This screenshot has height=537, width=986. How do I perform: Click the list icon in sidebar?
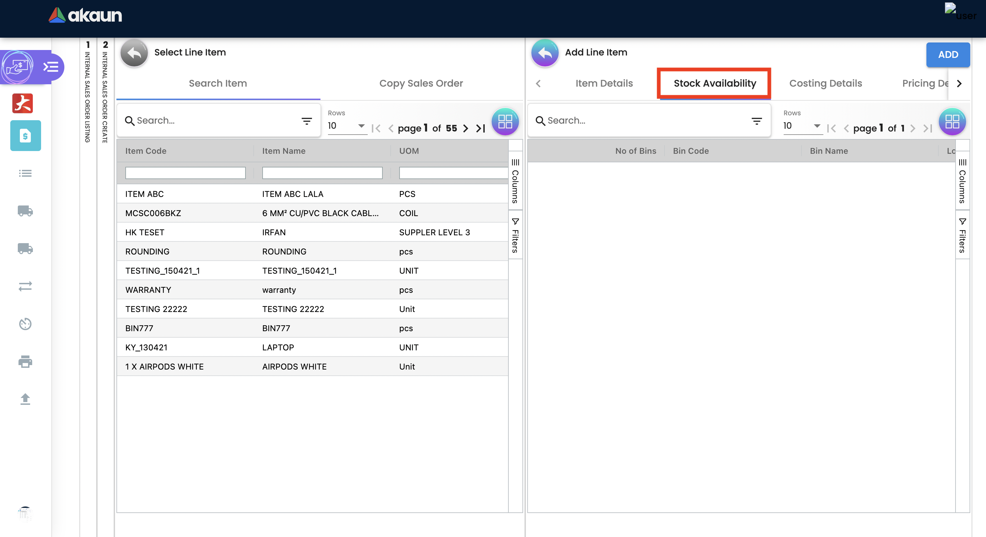(x=25, y=174)
